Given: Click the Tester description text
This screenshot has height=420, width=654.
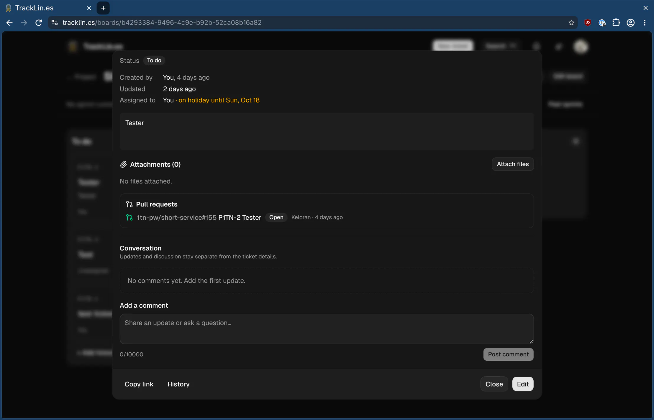Looking at the screenshot, I should 135,123.
